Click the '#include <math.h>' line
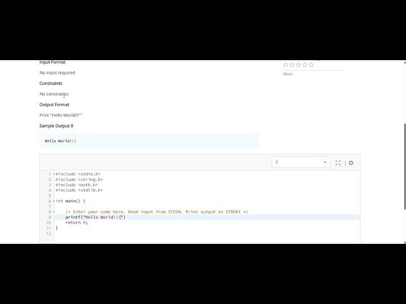The height and width of the screenshot is (304, 406). (x=77, y=185)
